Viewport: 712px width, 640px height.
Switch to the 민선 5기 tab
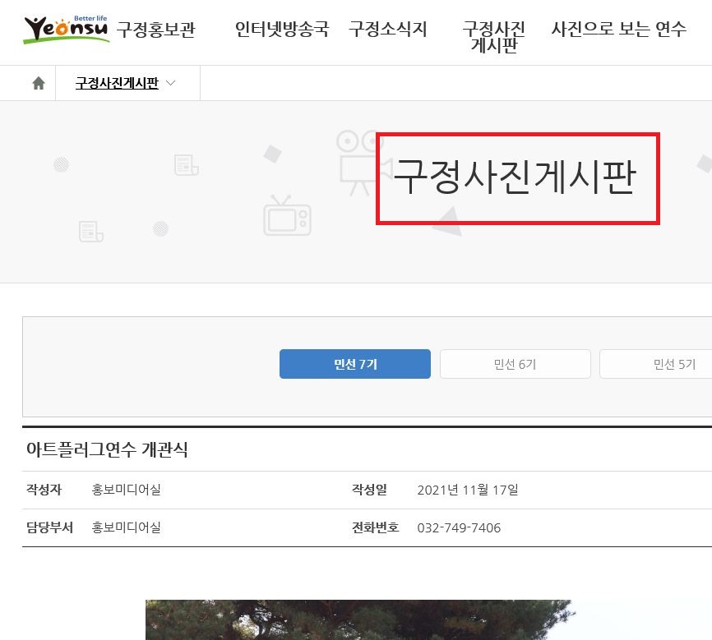656,364
